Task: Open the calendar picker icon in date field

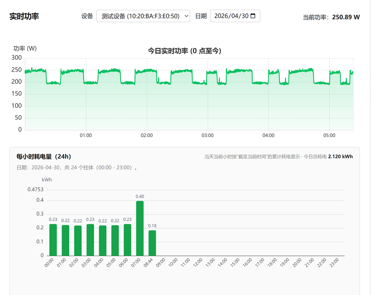Action: (x=253, y=16)
